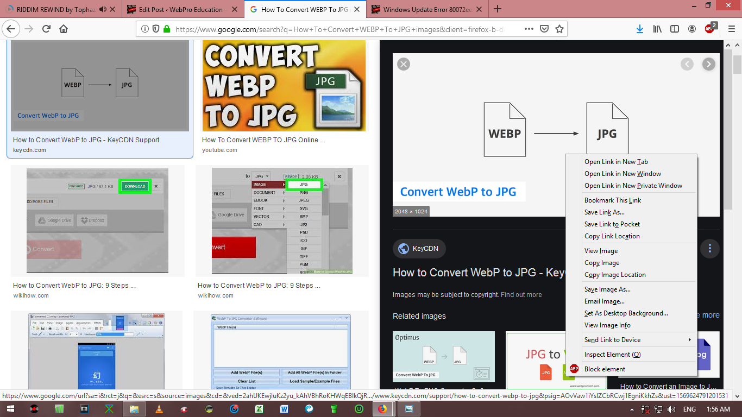Viewport: 742px width, 417px height.
Task: Bookmark this page with the star
Action: (x=559, y=29)
